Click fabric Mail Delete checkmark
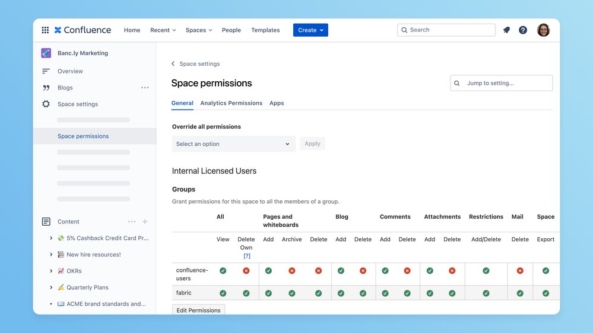 [520, 293]
